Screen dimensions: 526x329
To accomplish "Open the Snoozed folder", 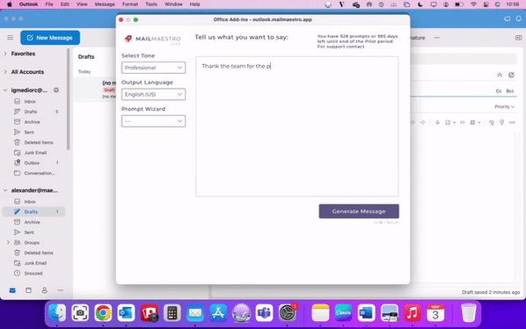I will click(x=34, y=274).
